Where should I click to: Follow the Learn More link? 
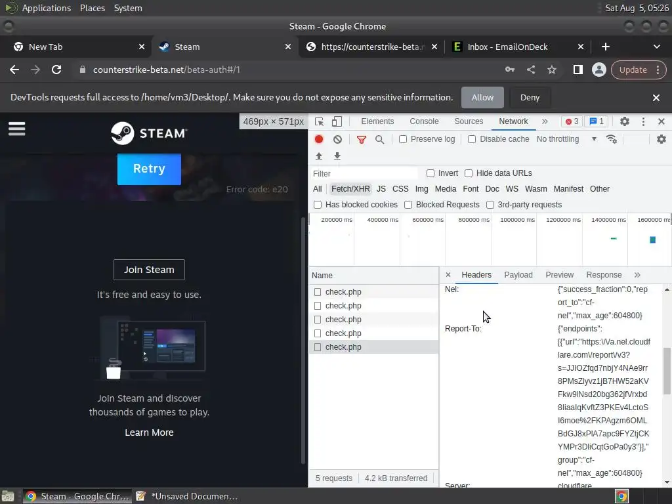click(149, 432)
